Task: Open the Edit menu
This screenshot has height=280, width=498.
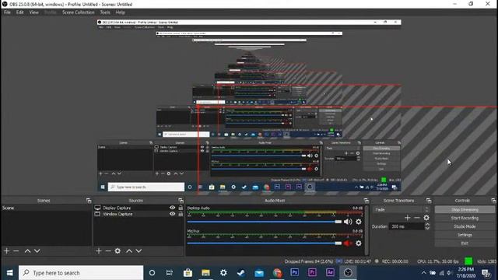Action: coord(20,12)
